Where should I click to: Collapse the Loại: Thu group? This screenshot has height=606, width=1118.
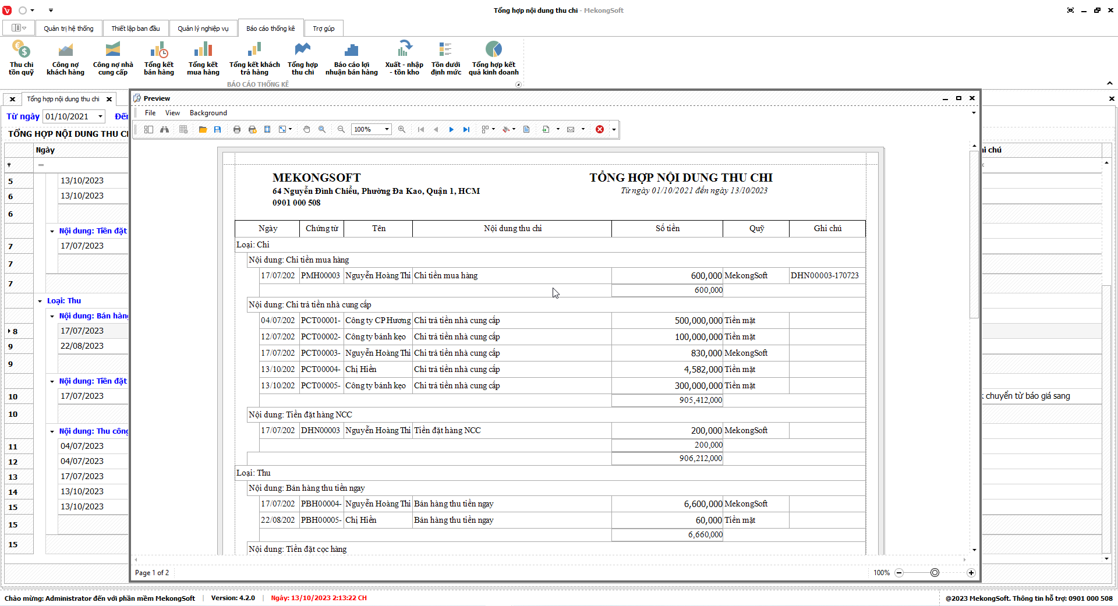click(40, 301)
